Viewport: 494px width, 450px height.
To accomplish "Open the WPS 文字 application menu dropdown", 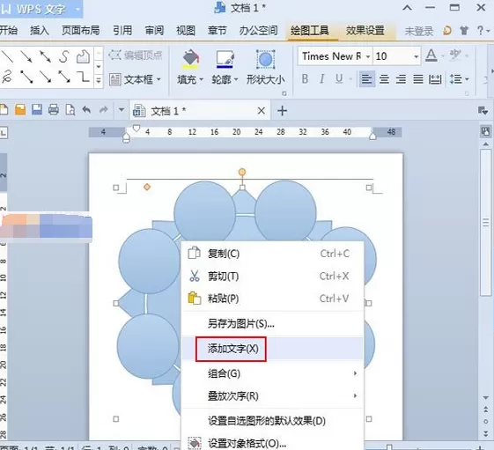I will click(x=77, y=9).
